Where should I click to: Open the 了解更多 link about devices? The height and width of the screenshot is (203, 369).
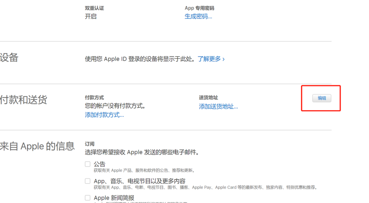point(209,59)
